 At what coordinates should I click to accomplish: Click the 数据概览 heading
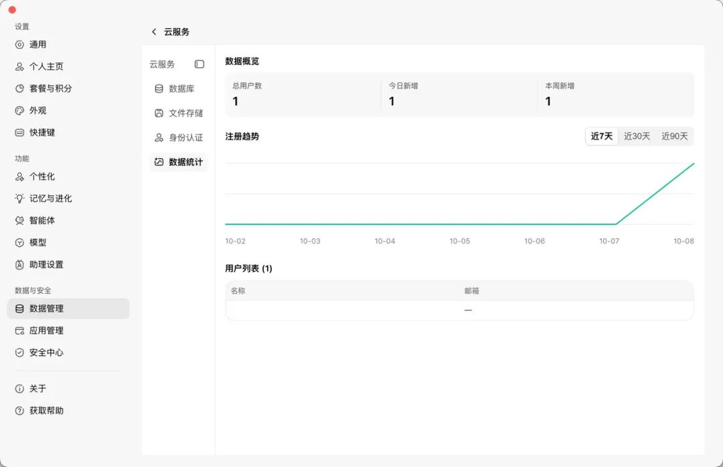(242, 62)
